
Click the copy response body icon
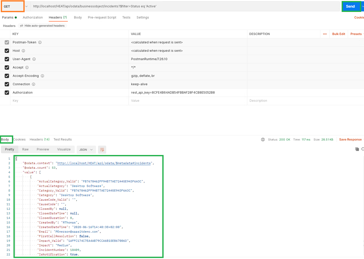click(357, 149)
